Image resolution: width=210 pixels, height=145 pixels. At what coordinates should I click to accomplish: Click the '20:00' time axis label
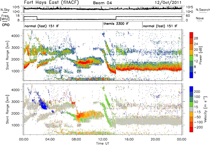click(155, 140)
